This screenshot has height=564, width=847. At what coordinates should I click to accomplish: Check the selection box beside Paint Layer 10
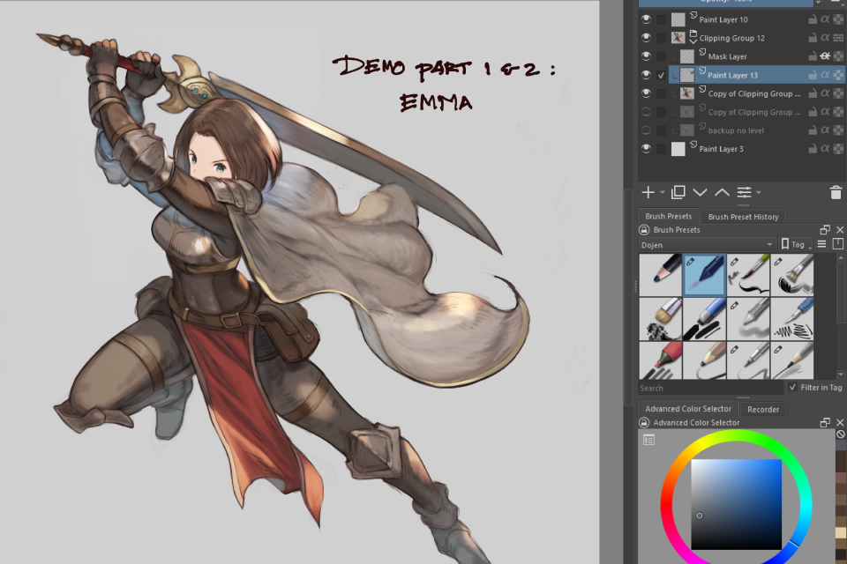point(661,19)
